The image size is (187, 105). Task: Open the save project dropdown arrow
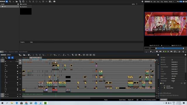[30, 55]
